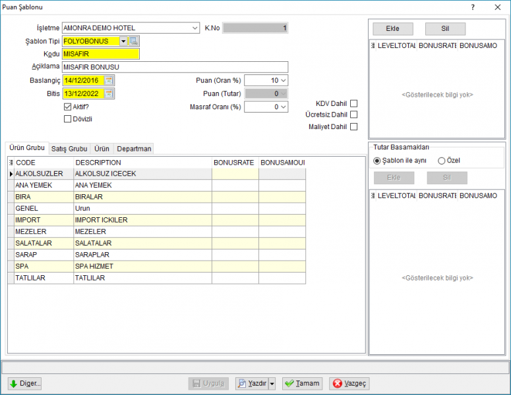Click column chooser icon in Tutar Basamakları grid
The image size is (511, 395).
(373, 196)
